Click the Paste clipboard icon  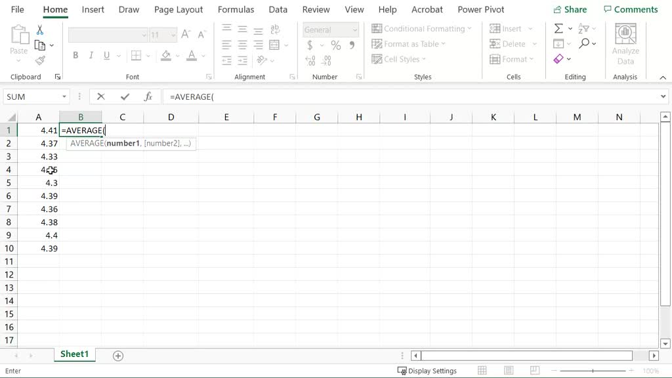click(x=19, y=35)
